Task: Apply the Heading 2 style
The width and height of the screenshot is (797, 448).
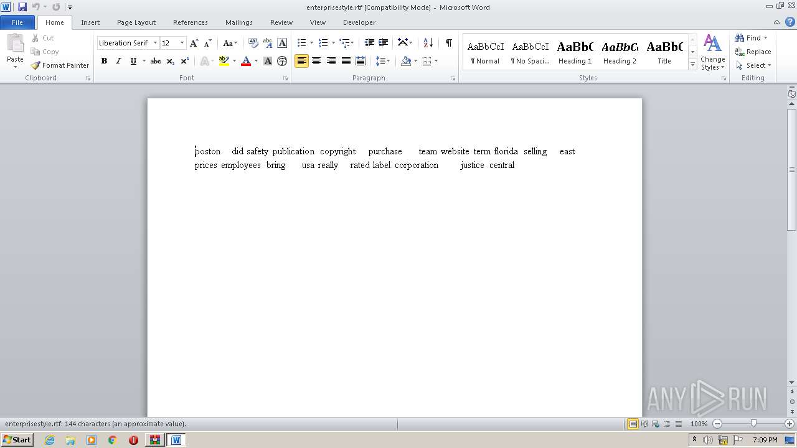Action: 620,52
